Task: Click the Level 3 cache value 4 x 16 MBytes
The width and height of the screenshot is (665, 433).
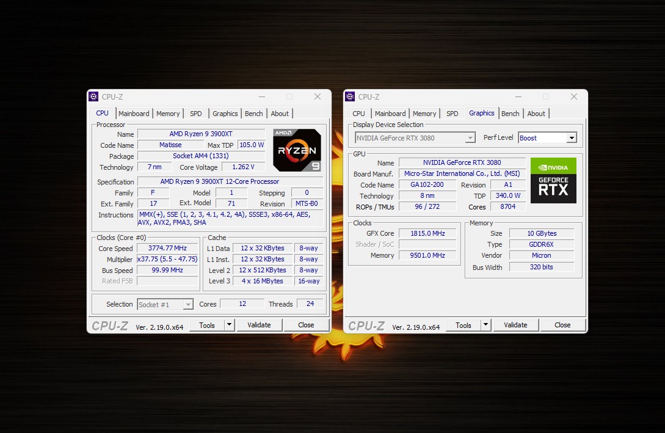Action: [x=263, y=281]
